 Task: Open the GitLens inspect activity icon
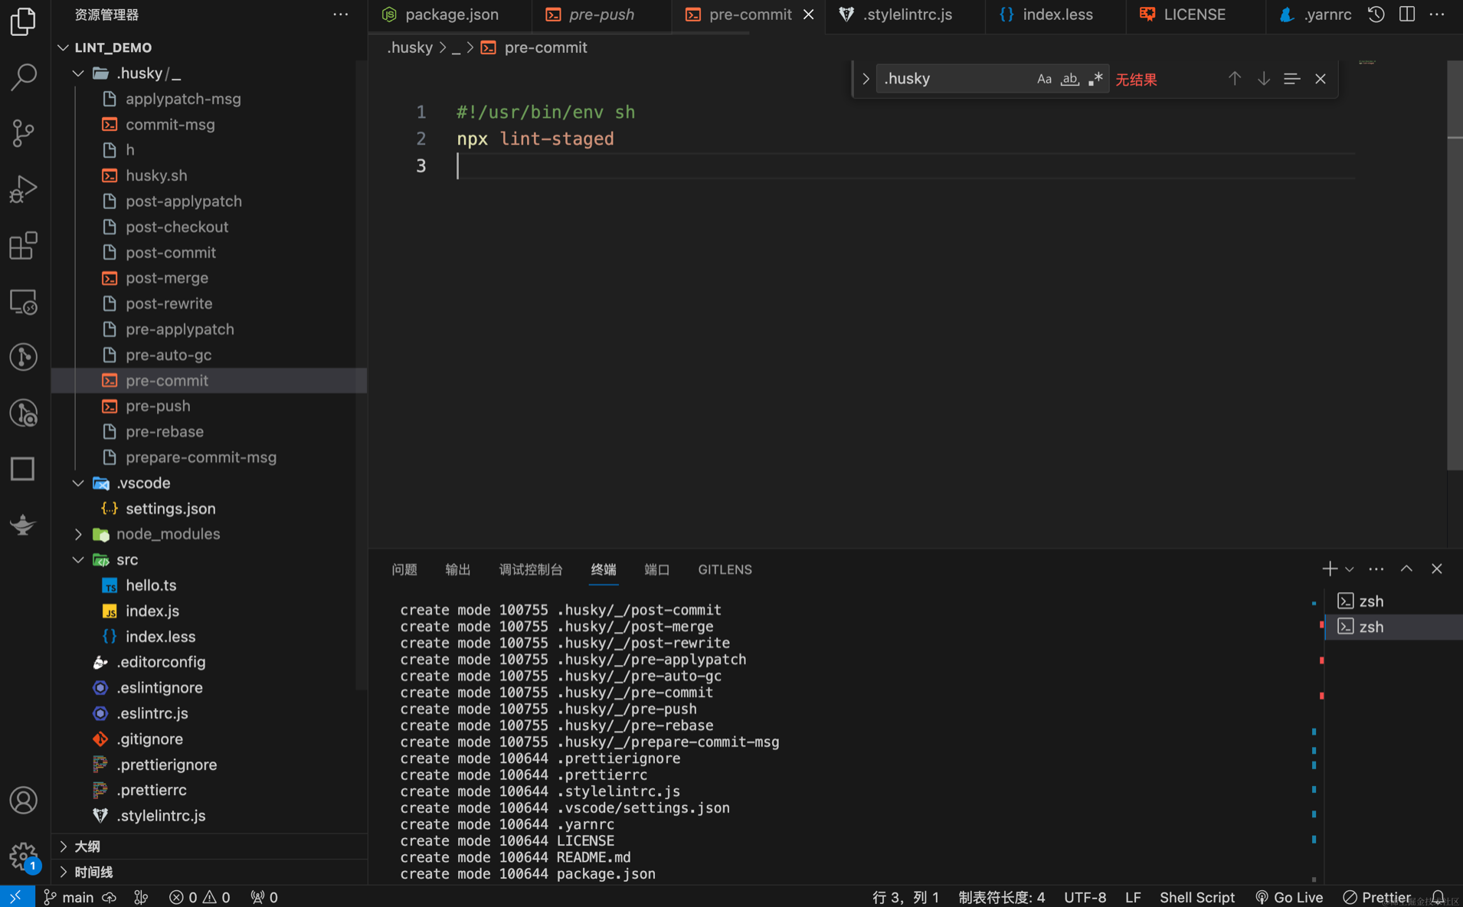tap(23, 414)
